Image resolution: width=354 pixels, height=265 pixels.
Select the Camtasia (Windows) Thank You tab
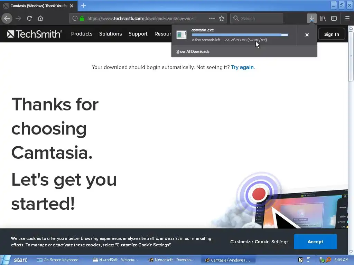pos(39,6)
